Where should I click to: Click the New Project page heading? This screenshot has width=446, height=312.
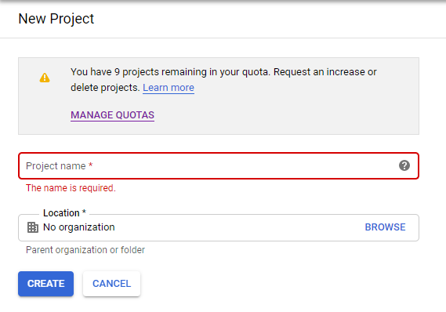pos(56,19)
